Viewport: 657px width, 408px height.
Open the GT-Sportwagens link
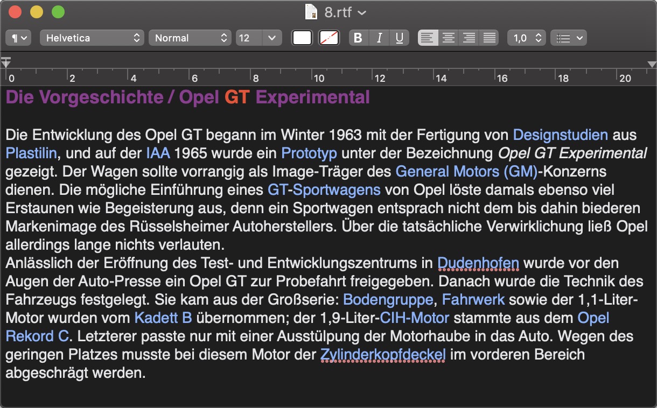point(324,189)
